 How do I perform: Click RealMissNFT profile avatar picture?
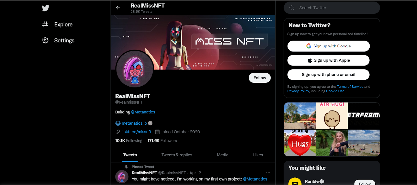pos(135,69)
